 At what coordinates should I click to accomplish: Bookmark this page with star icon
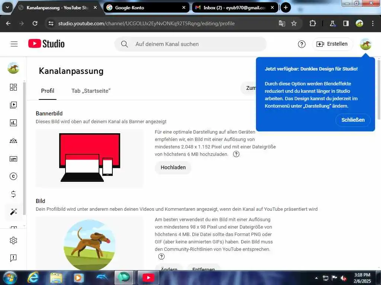coord(294,23)
